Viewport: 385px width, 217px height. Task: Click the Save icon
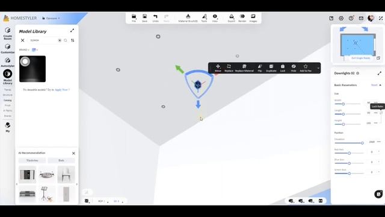(144, 18)
